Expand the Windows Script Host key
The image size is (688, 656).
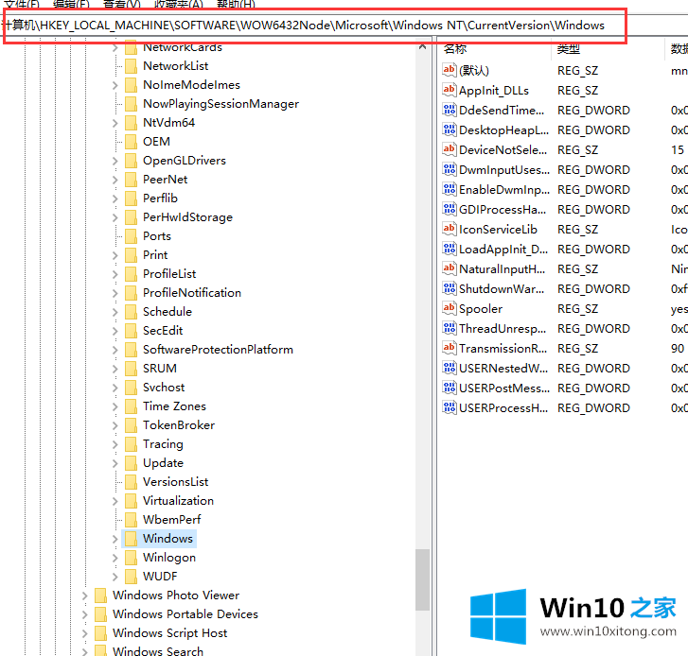tap(84, 633)
